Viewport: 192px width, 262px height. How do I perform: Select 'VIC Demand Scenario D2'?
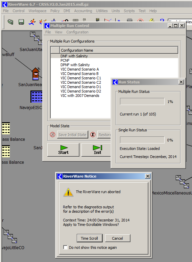click(x=81, y=91)
